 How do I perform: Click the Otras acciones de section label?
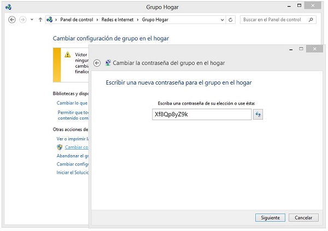point(71,129)
